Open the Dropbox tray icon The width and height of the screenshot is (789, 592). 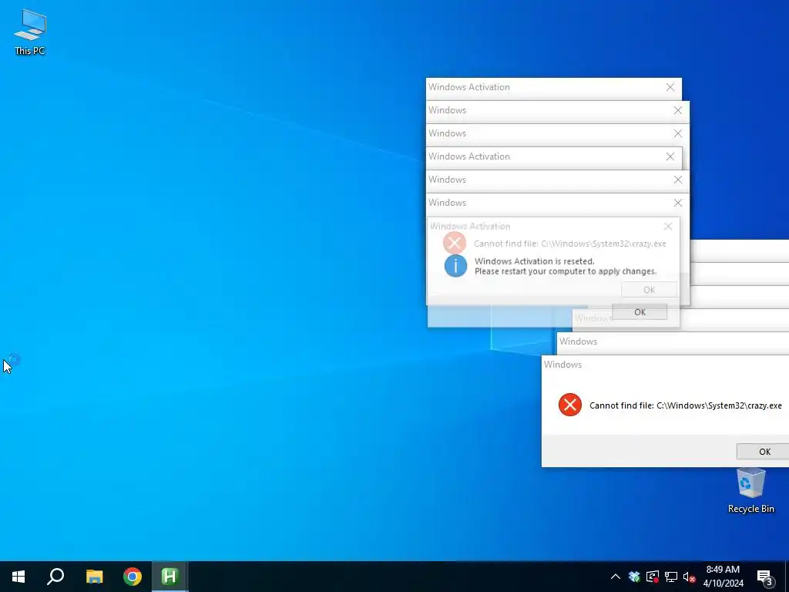coord(634,577)
